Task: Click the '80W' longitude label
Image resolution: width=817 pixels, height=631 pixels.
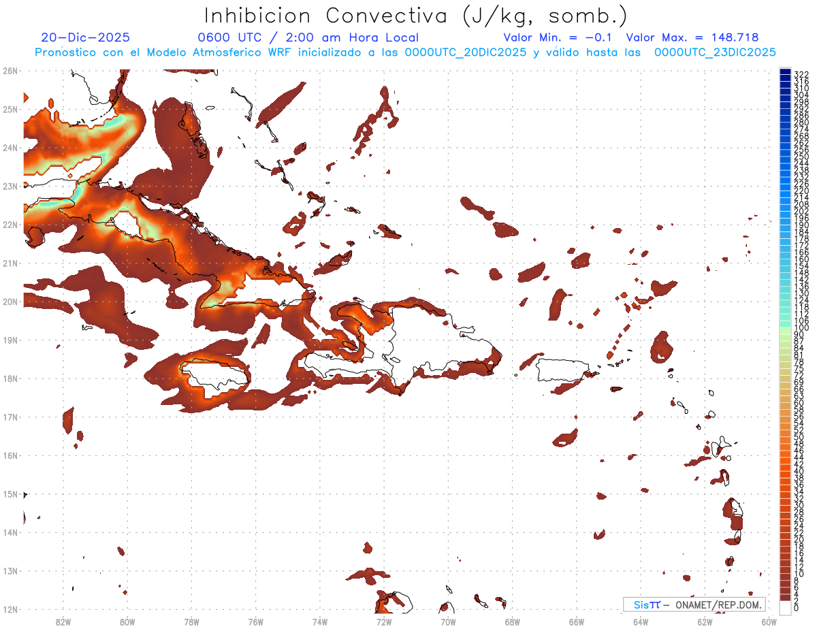Action: tap(127, 621)
